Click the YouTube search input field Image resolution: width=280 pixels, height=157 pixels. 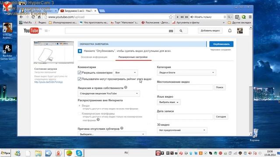(117, 31)
